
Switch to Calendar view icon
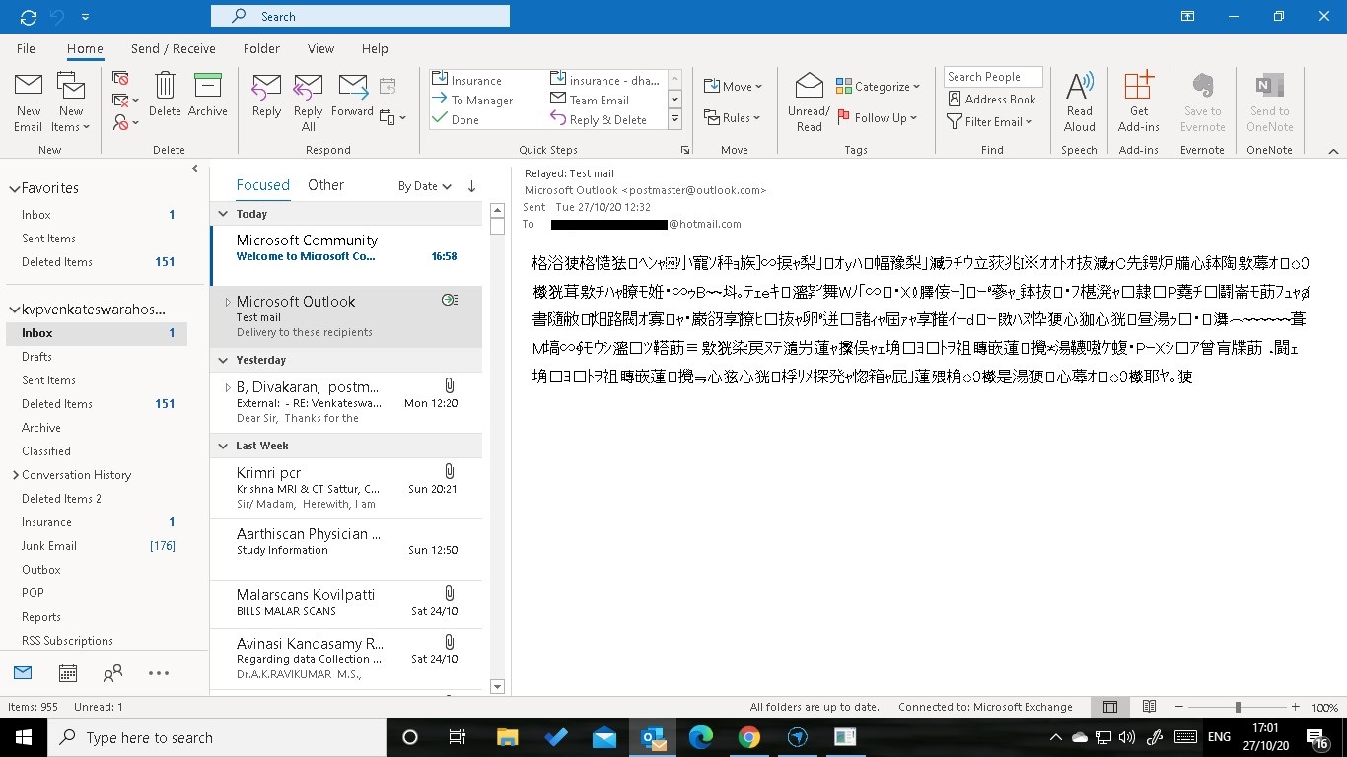pyautogui.click(x=68, y=673)
